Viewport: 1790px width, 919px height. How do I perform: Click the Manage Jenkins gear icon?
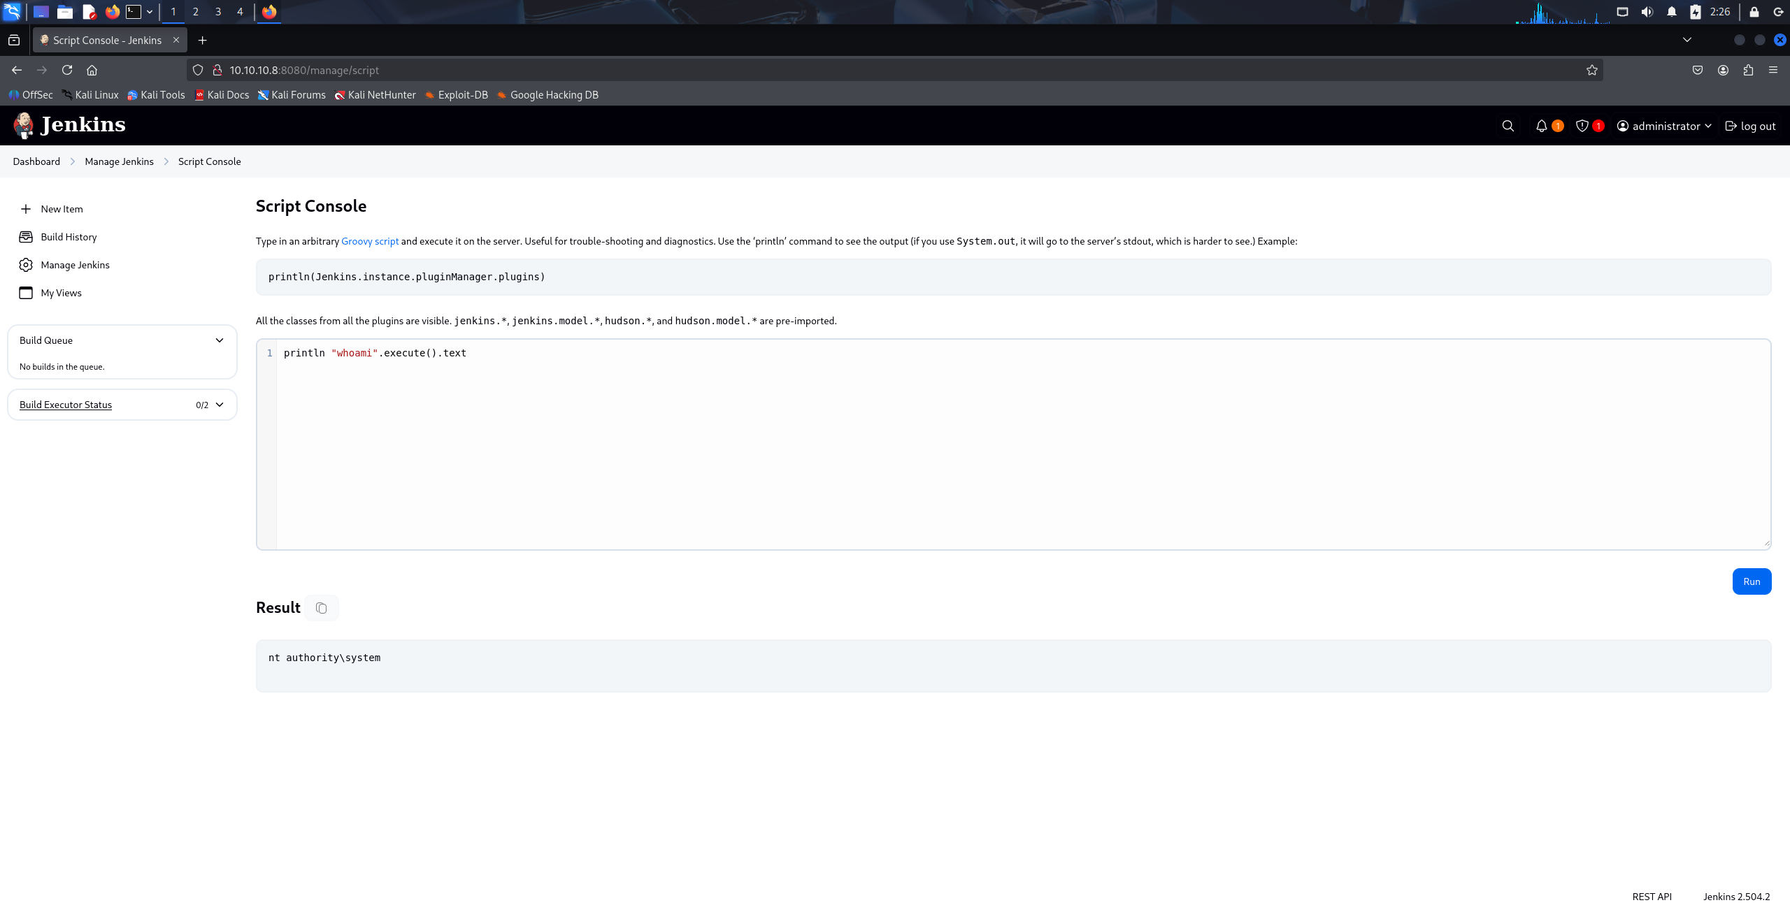pos(26,265)
